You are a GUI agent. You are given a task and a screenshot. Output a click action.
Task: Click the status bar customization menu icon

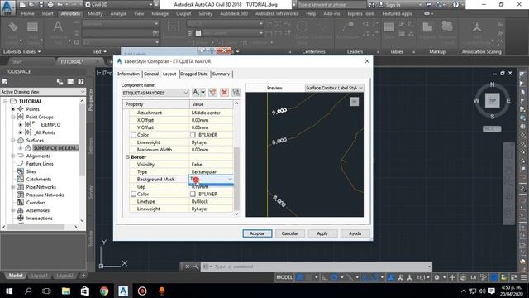pyautogui.click(x=523, y=277)
